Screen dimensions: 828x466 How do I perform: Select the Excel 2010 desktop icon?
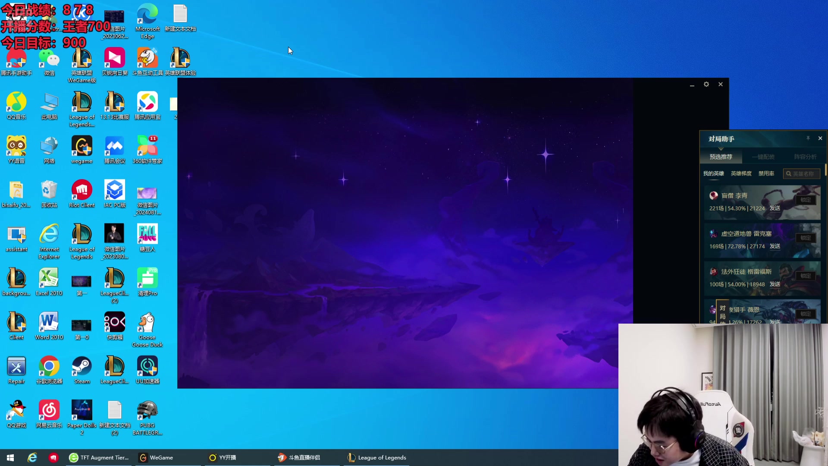coord(49,282)
